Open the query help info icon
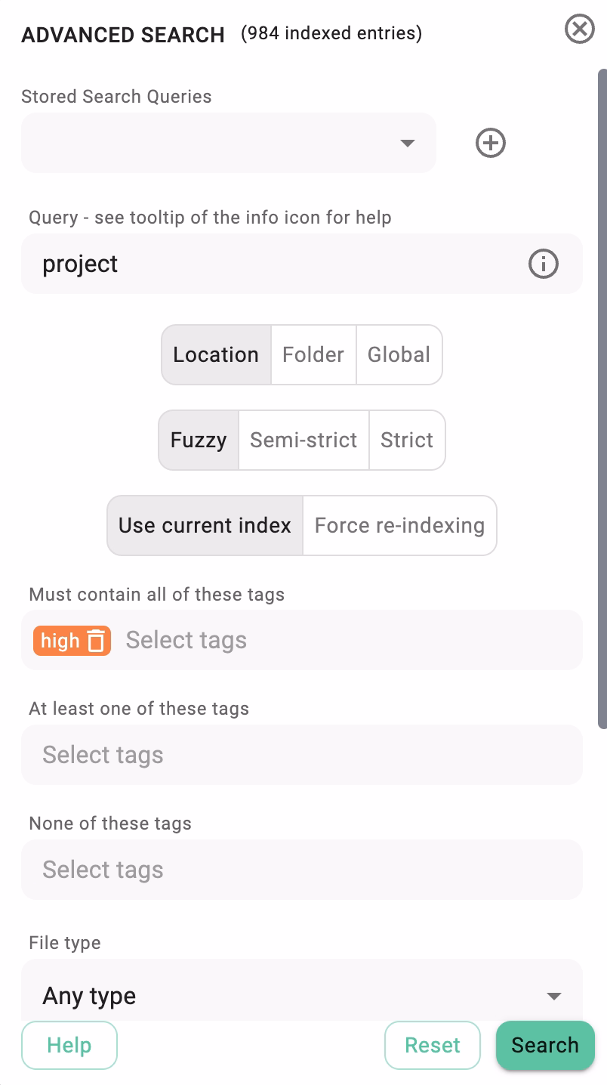The image size is (607, 1085). [542, 263]
